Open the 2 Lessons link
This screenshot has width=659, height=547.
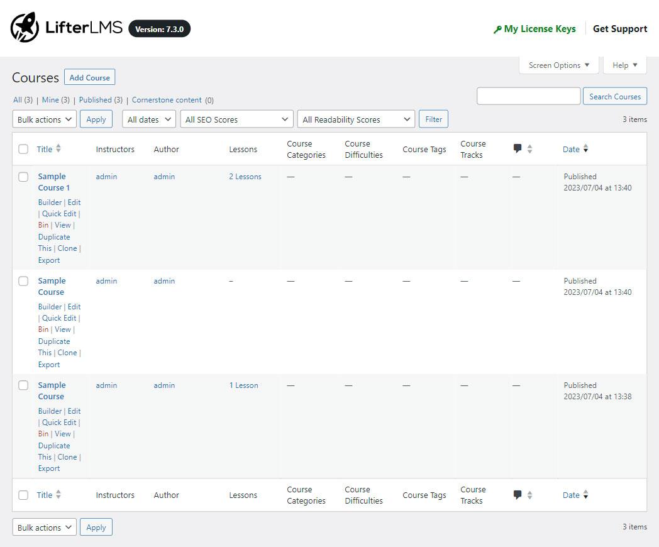point(245,177)
